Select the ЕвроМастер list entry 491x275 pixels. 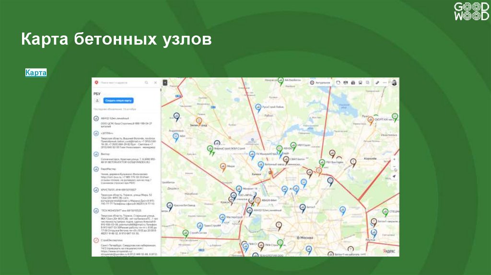pyautogui.click(x=126, y=176)
